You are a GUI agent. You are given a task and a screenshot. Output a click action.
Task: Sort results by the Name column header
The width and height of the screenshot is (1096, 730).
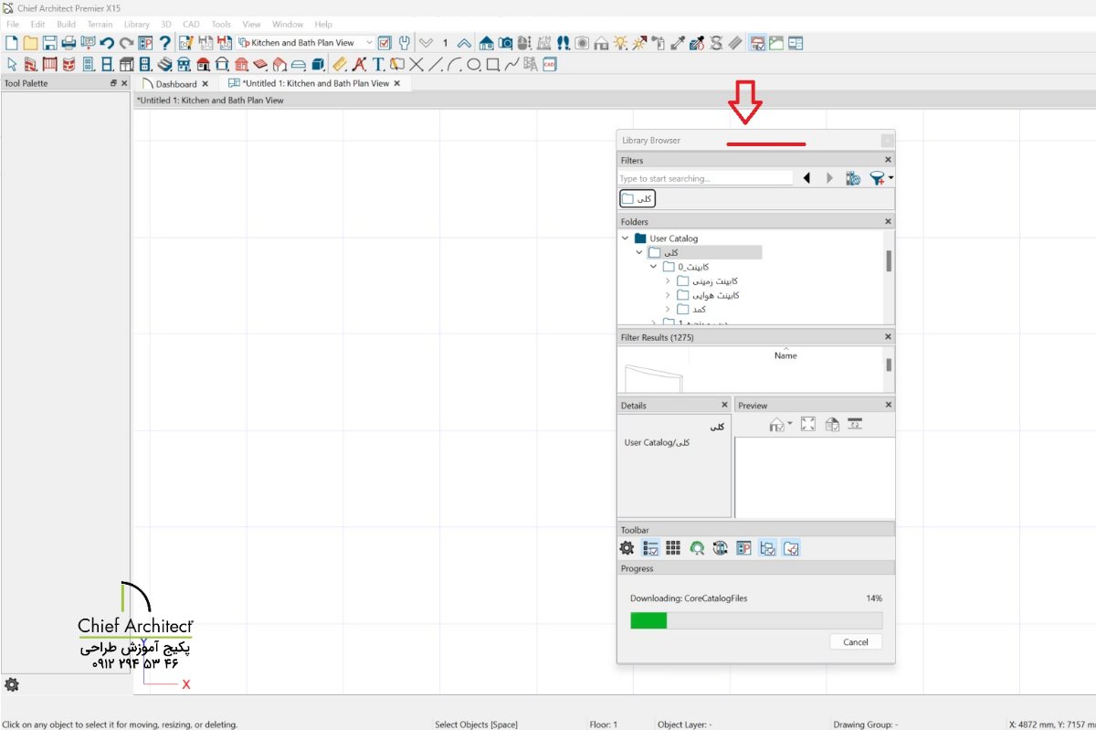tap(785, 355)
